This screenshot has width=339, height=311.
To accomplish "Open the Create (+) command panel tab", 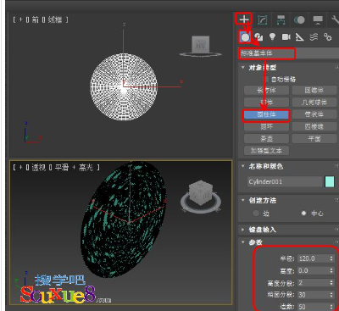I will tap(244, 19).
